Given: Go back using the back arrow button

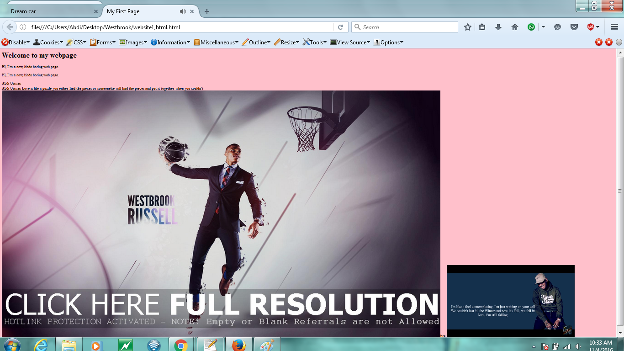Looking at the screenshot, I should [10, 27].
